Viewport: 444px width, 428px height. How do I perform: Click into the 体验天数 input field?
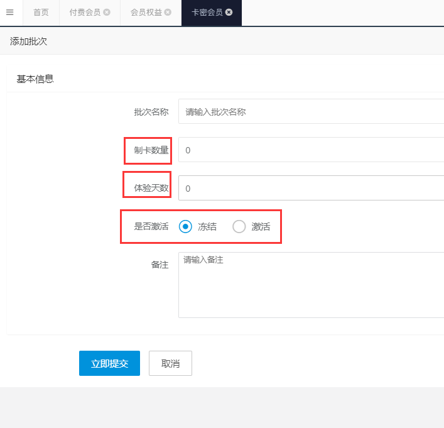click(311, 188)
